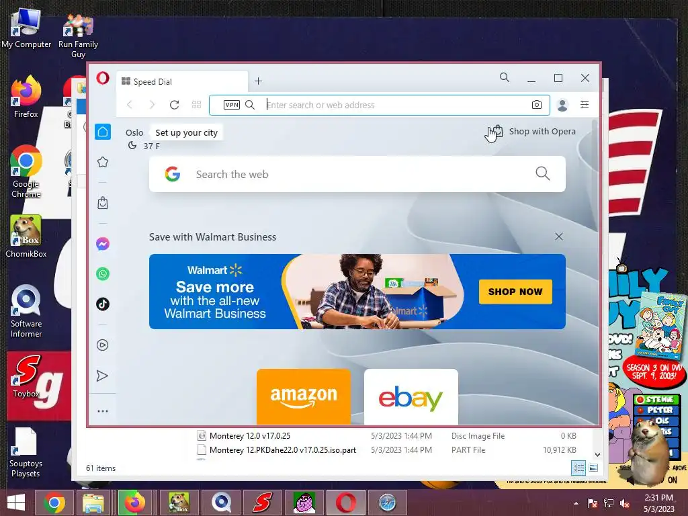Open Souptoys Playsets desktop shortcut
This screenshot has height=516, width=688.
point(26,453)
